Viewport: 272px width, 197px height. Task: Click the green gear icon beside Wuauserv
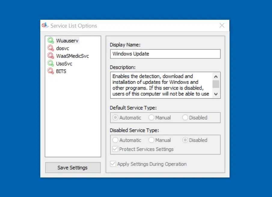point(51,40)
